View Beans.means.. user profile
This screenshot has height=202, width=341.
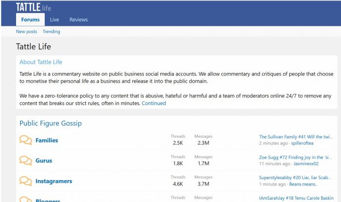point(303,184)
